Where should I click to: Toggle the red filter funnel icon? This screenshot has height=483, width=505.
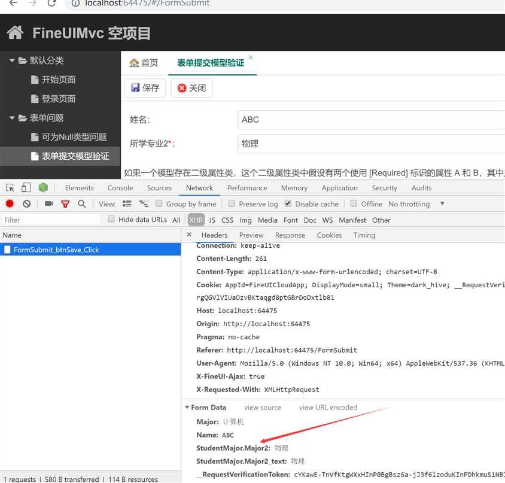(x=65, y=204)
